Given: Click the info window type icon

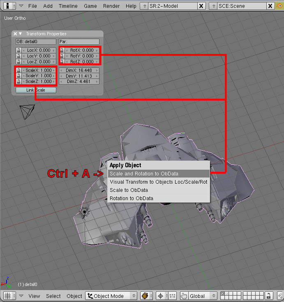Looking at the screenshot, I should (8, 6).
